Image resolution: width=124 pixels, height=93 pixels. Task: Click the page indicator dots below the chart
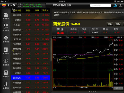[x=93, y=91]
